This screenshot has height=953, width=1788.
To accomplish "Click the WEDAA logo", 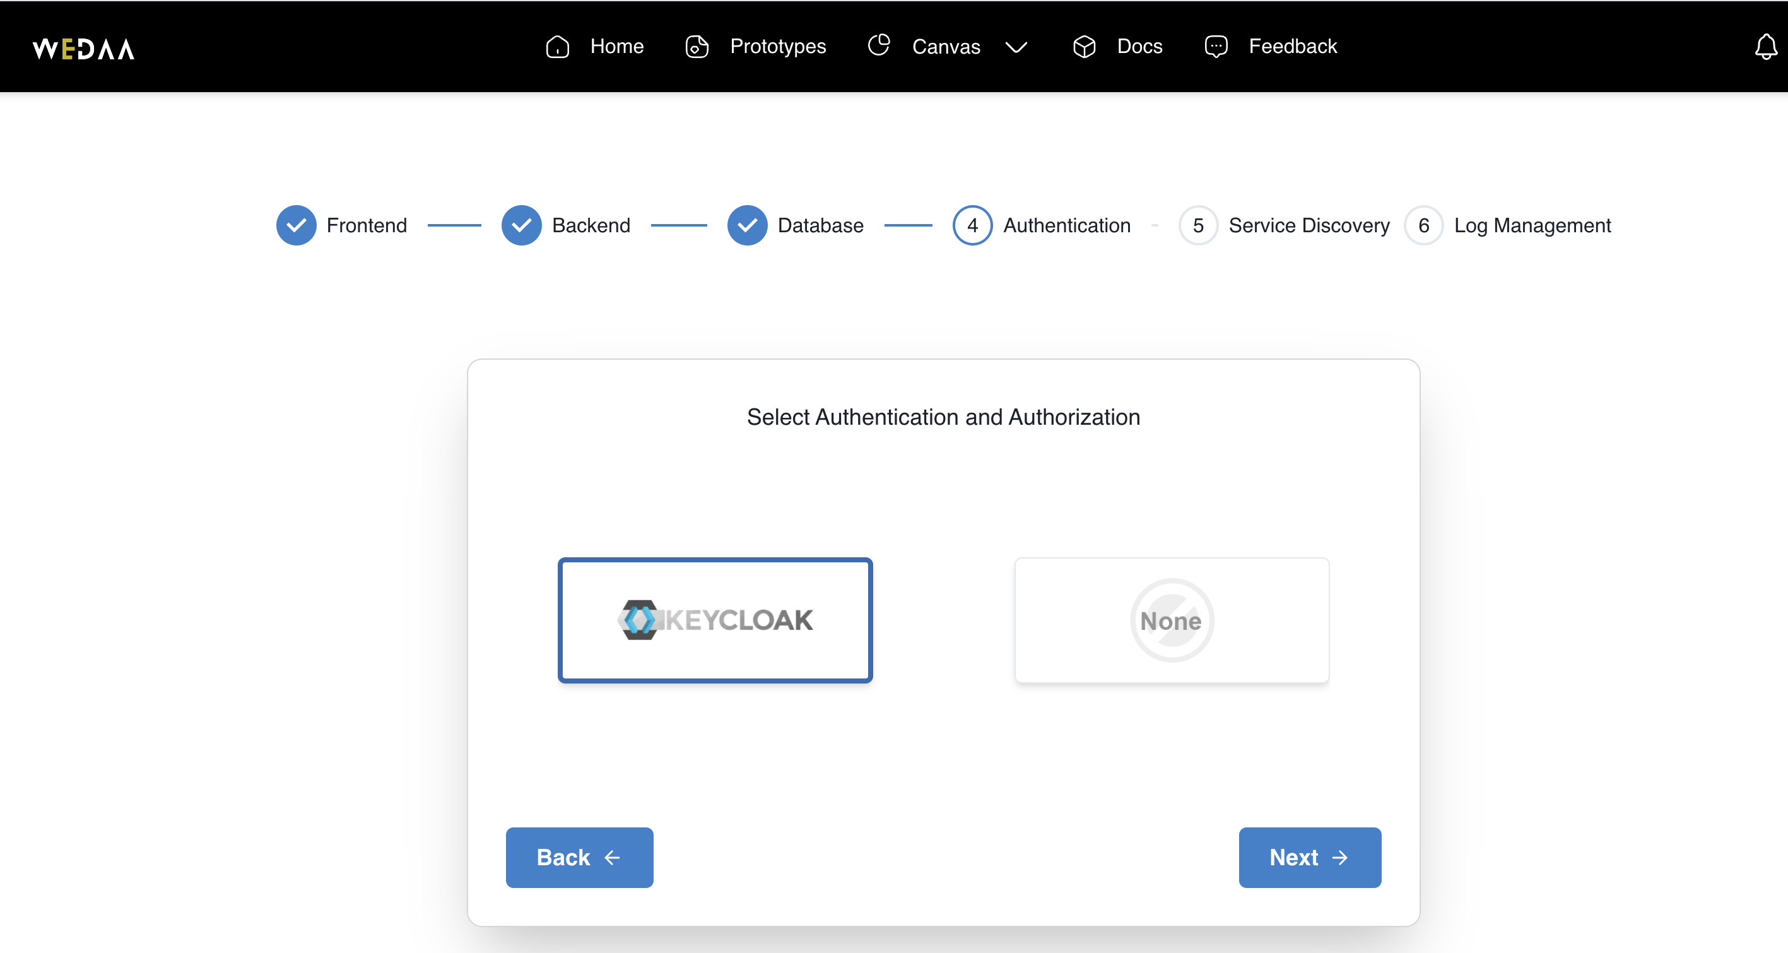I will (83, 49).
